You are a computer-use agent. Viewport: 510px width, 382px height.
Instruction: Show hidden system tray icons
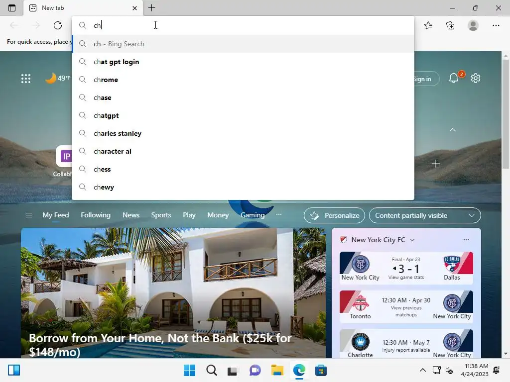pos(422,370)
